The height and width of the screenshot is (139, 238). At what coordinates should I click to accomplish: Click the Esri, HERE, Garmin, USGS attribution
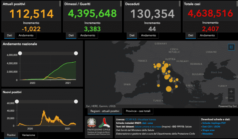tap(101, 106)
